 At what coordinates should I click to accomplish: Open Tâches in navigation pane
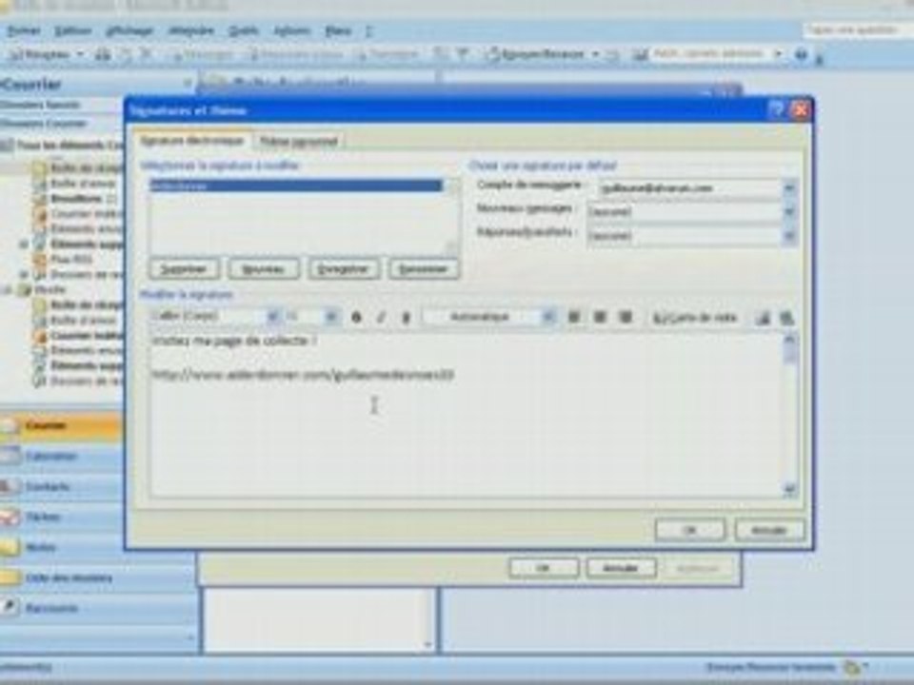[x=62, y=517]
